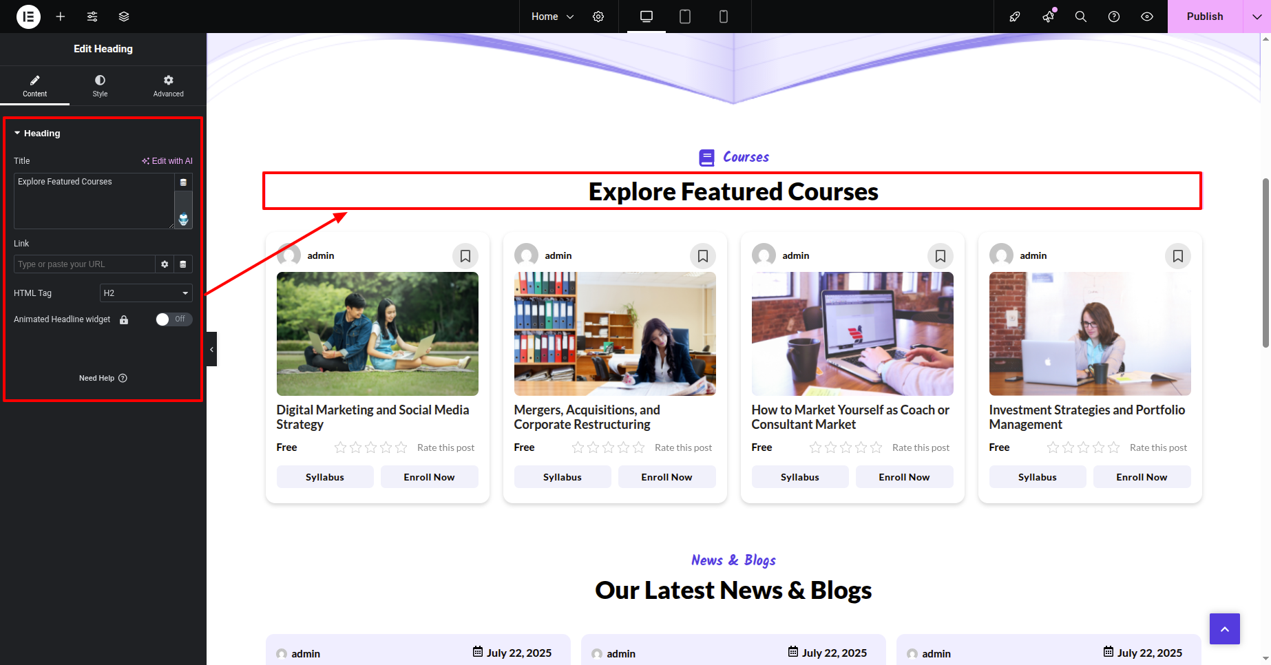Rate the Mergers course first star
This screenshot has width=1271, height=665.
[578, 447]
